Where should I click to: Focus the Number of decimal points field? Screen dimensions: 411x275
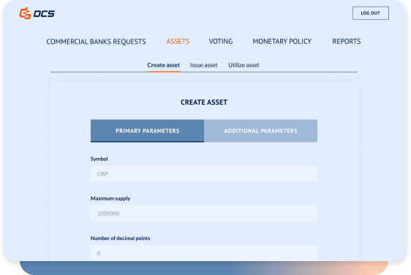[204, 253]
